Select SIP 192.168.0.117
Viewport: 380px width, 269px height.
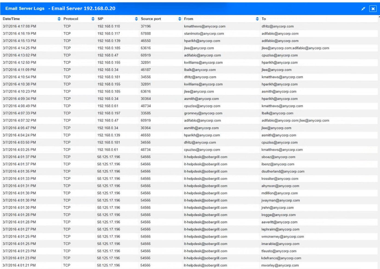[x=108, y=34]
